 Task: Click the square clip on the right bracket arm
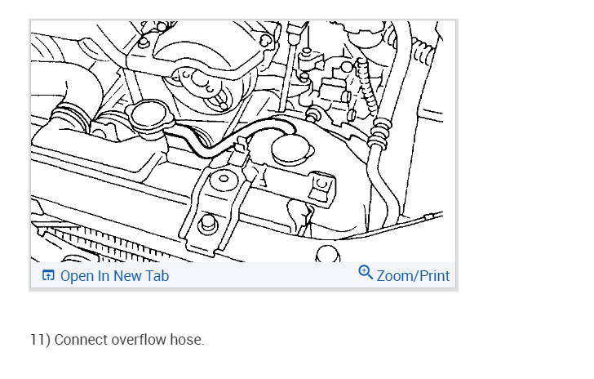(x=321, y=186)
